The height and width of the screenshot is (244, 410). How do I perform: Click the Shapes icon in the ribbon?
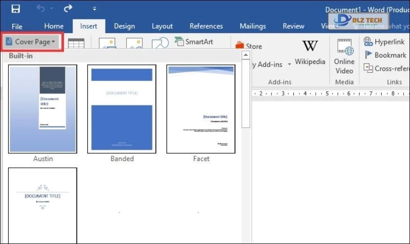tap(160, 44)
